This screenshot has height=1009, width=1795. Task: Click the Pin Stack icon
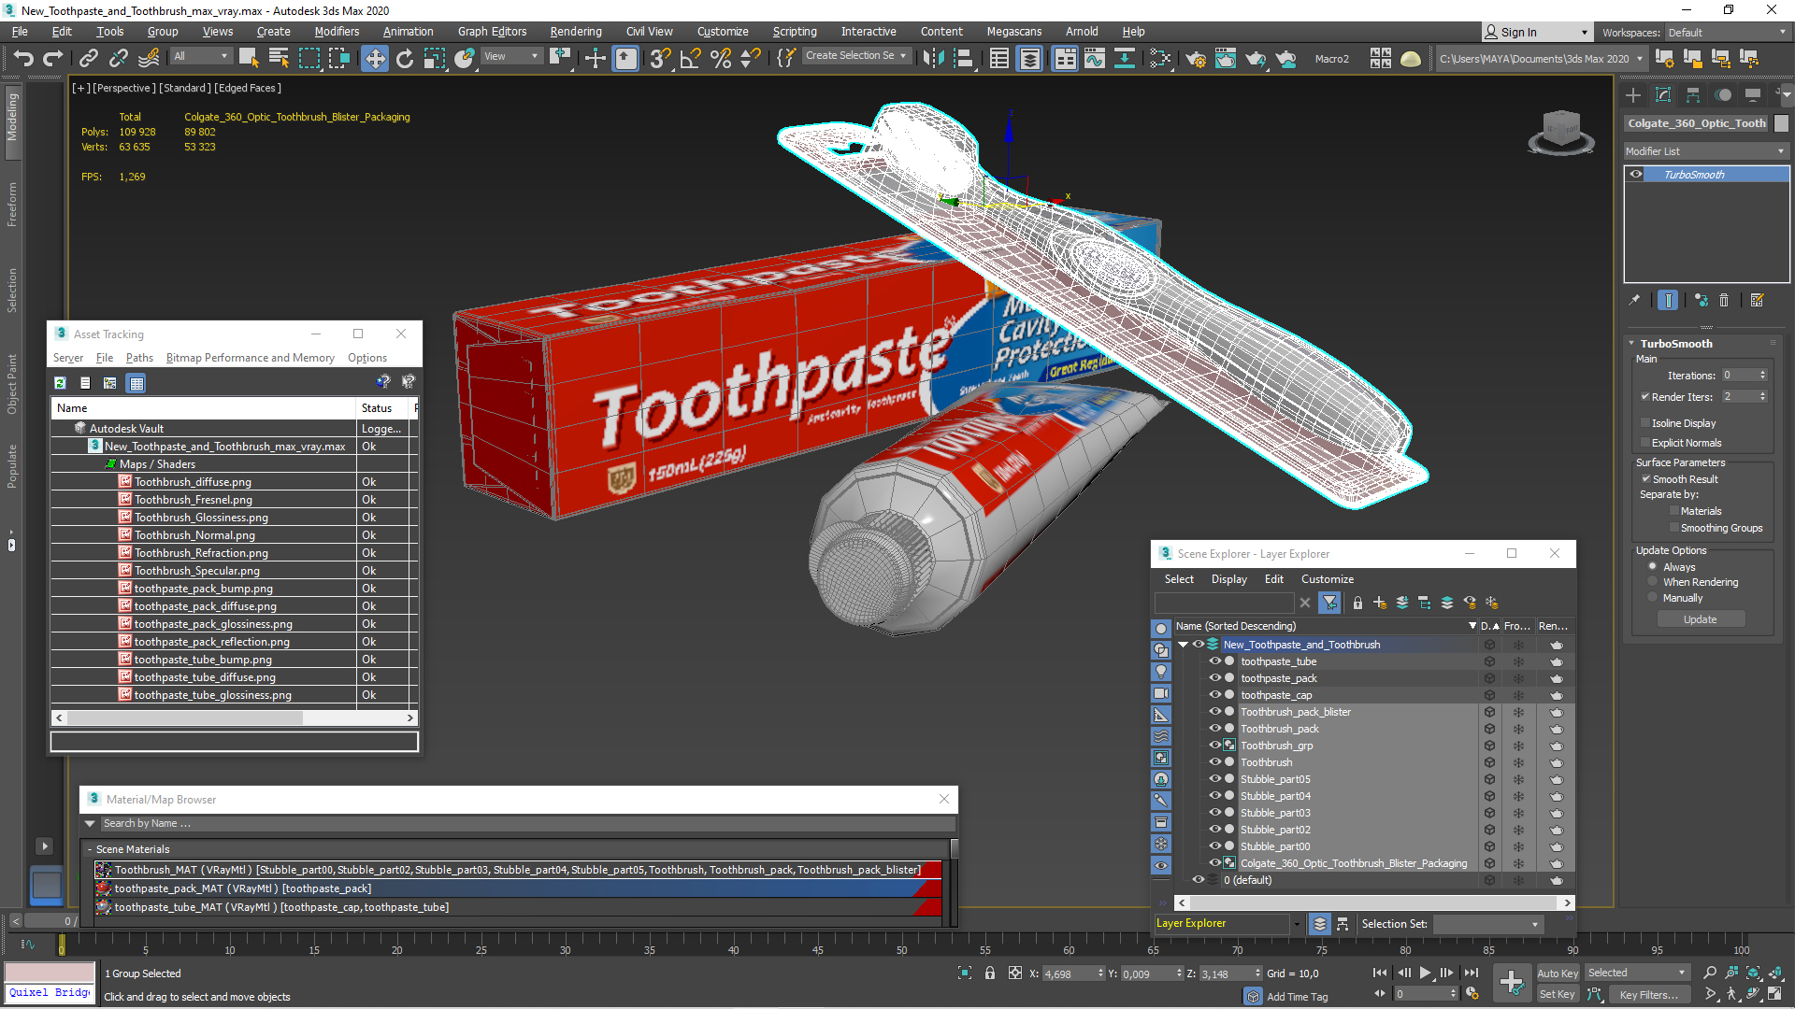pyautogui.click(x=1634, y=300)
